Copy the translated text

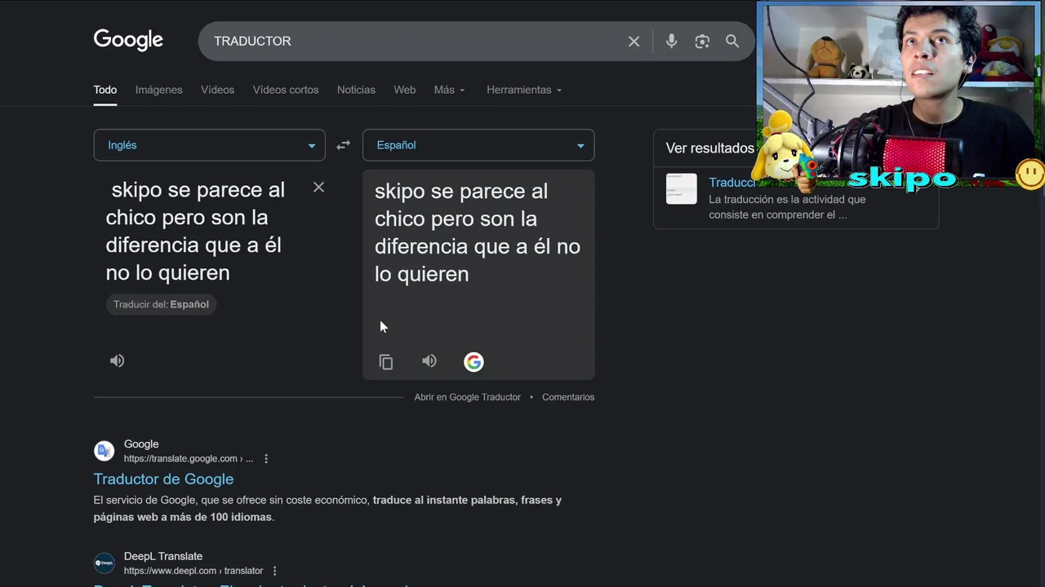coord(386,362)
